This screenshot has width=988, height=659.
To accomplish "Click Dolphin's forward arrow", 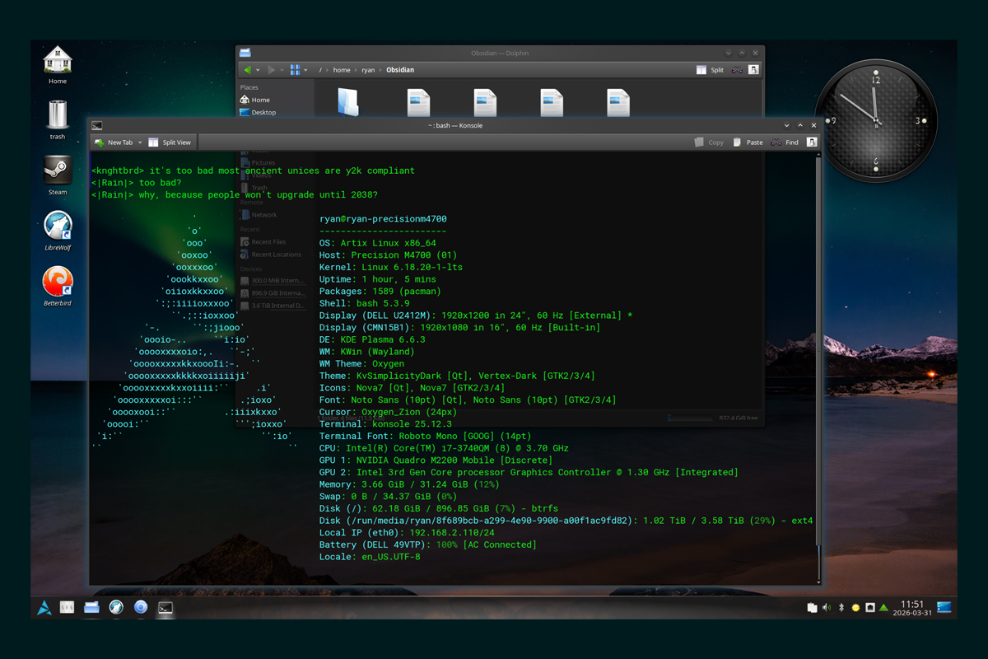I will (273, 70).
